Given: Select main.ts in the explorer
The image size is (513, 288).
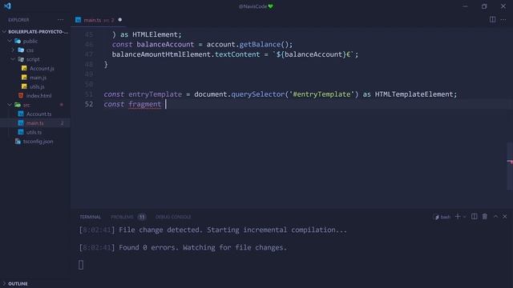Looking at the screenshot, I should [x=35, y=123].
